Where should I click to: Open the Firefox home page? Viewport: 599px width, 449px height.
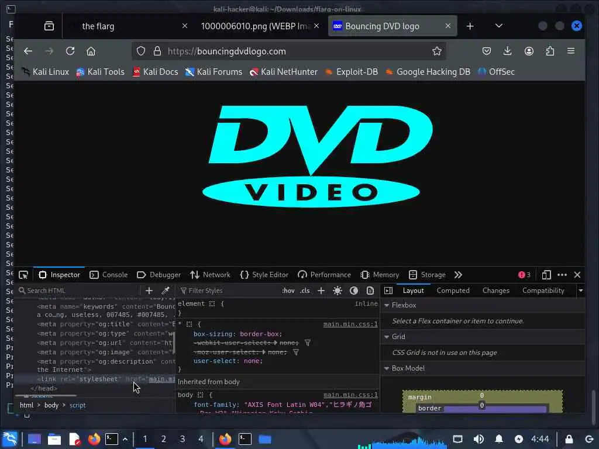[91, 51]
